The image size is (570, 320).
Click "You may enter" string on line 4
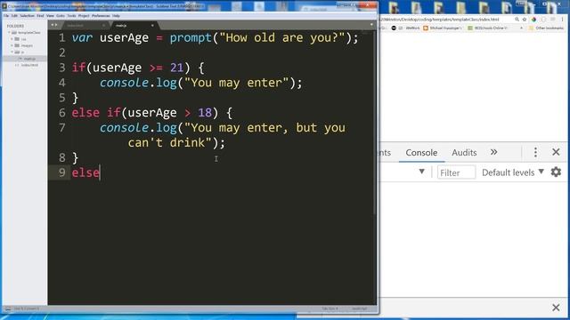coord(236,83)
